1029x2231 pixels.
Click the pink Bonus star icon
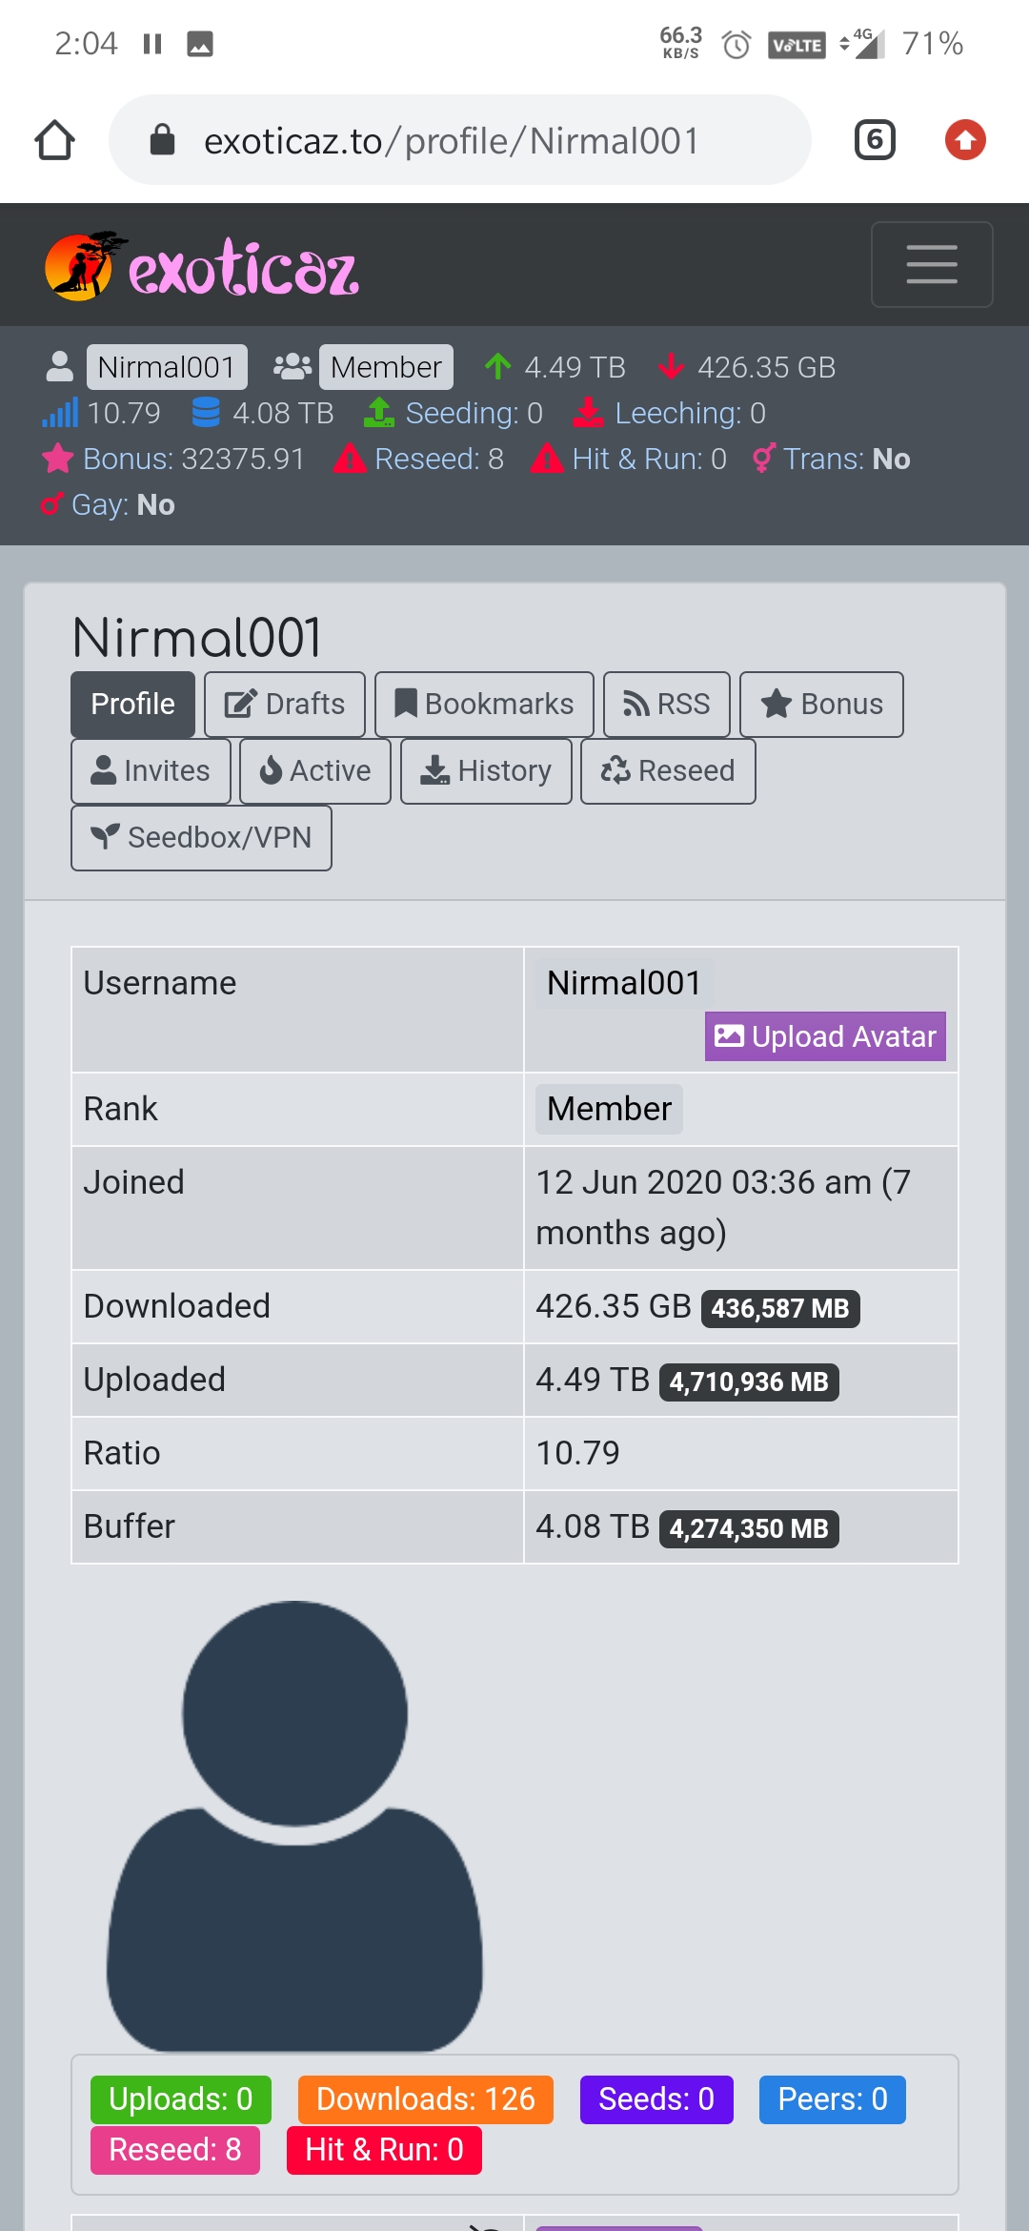click(x=58, y=459)
